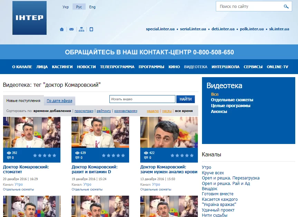Select Целые программы in Видеотека sidebar
Viewport: 298px width, 217px height.
(x=231, y=106)
